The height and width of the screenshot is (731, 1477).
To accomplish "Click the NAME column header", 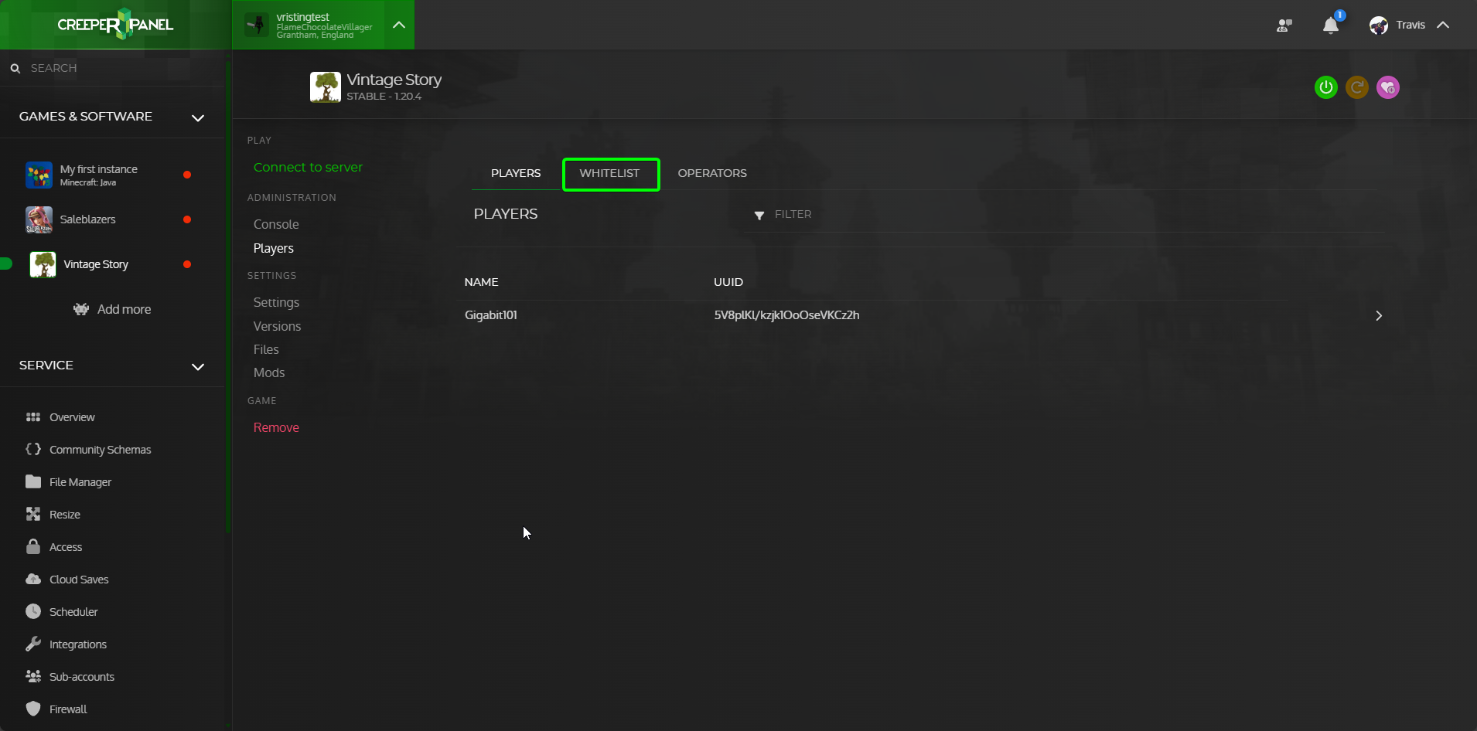I will (x=481, y=282).
